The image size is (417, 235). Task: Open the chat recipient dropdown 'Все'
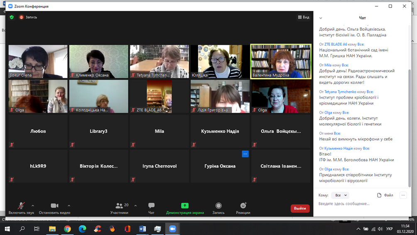coord(341,195)
